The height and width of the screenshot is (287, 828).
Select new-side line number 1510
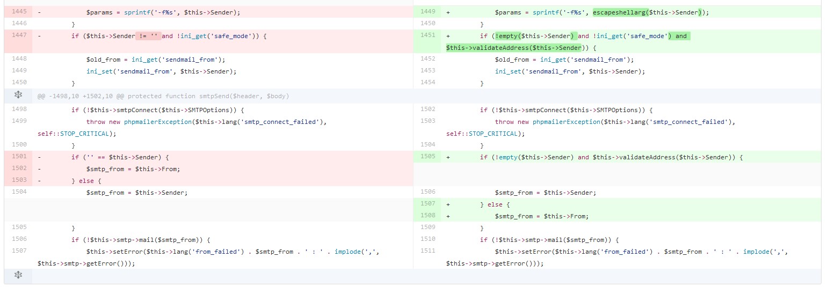(427, 239)
